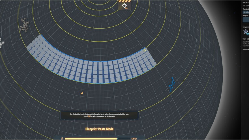Click the blueprint hint message box
This screenshot has width=249, height=140.
click(x=99, y=115)
